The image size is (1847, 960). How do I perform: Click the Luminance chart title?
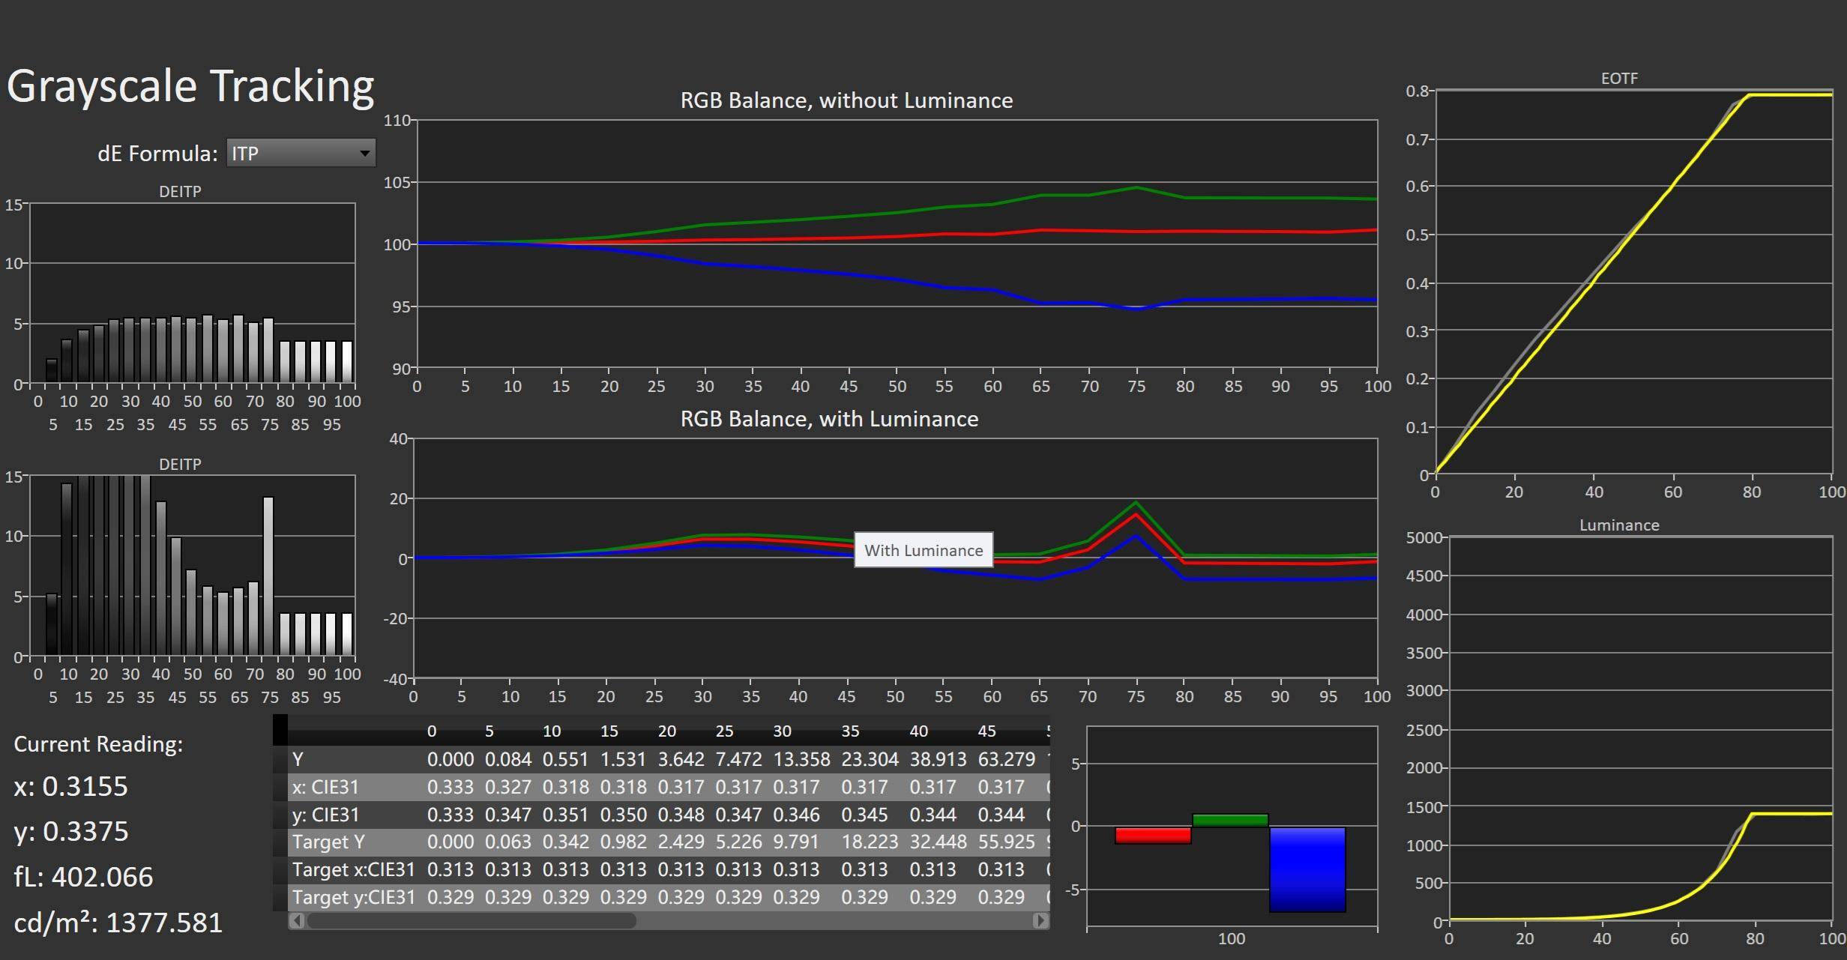[1619, 525]
